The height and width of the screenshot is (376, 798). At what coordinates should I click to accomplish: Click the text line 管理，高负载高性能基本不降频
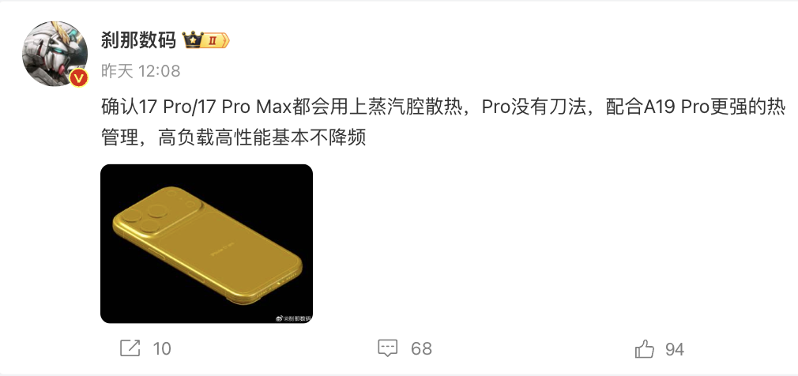pyautogui.click(x=234, y=137)
